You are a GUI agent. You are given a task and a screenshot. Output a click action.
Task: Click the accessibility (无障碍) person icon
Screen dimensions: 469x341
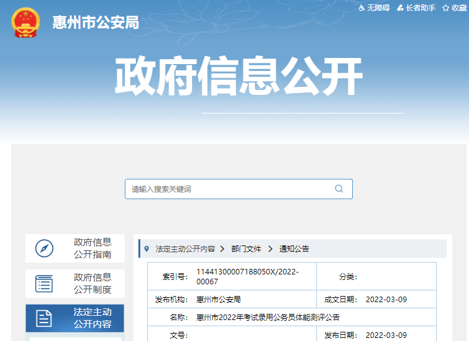tap(362, 8)
